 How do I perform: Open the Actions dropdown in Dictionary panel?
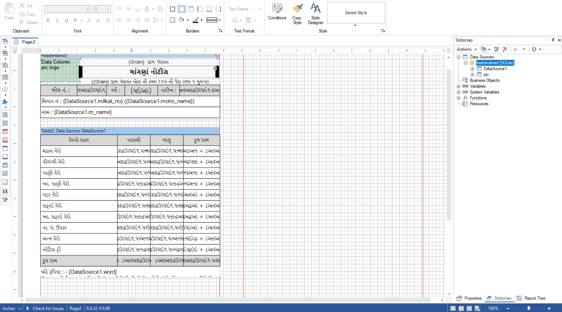click(x=466, y=49)
